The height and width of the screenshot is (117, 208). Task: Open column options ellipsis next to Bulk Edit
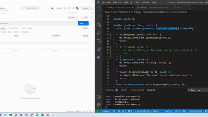(80, 36)
